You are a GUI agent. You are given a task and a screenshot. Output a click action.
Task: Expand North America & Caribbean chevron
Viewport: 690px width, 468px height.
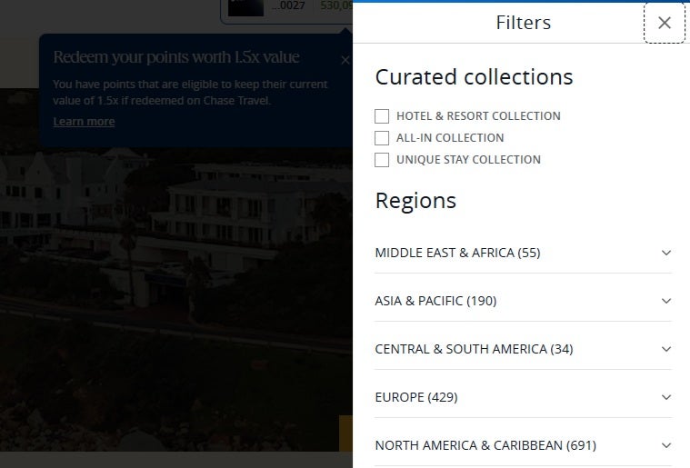pos(666,446)
